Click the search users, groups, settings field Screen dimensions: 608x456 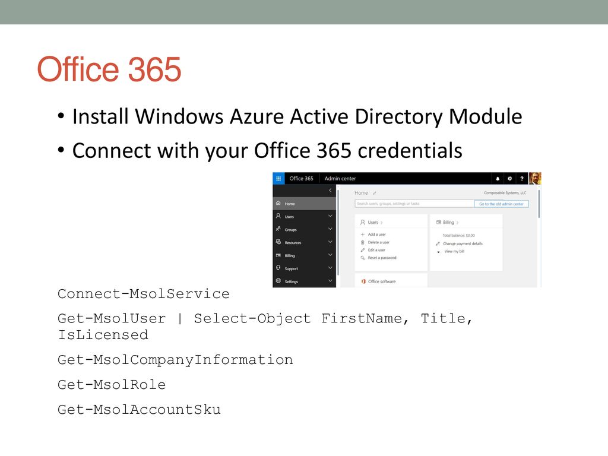pos(414,204)
